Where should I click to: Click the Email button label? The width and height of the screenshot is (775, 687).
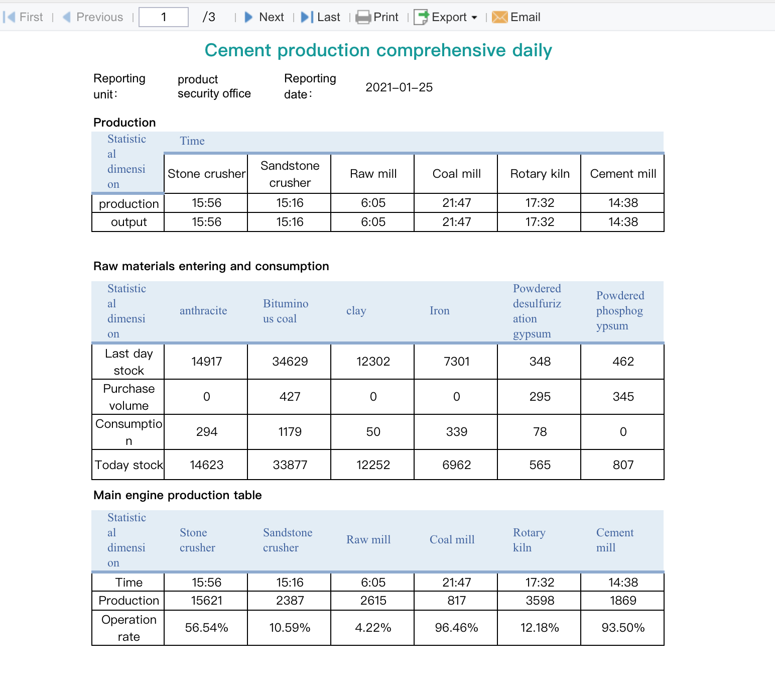pyautogui.click(x=525, y=17)
